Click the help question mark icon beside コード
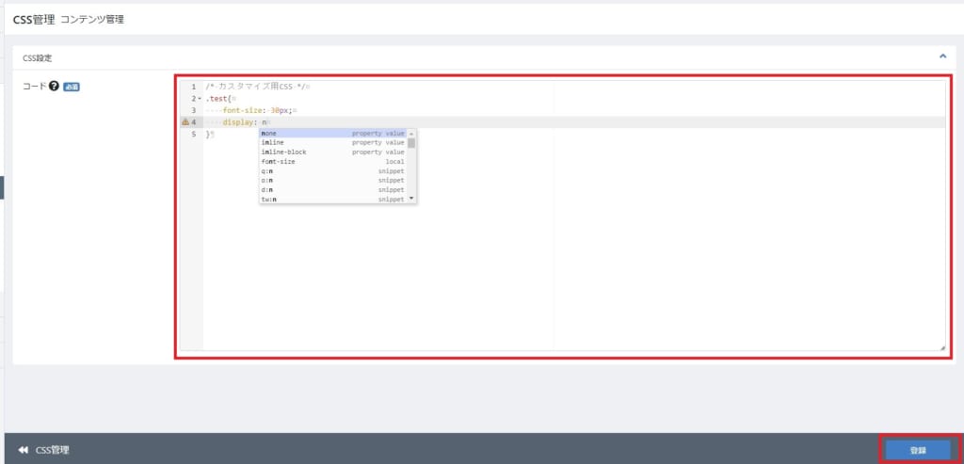The height and width of the screenshot is (464, 964). (55, 87)
